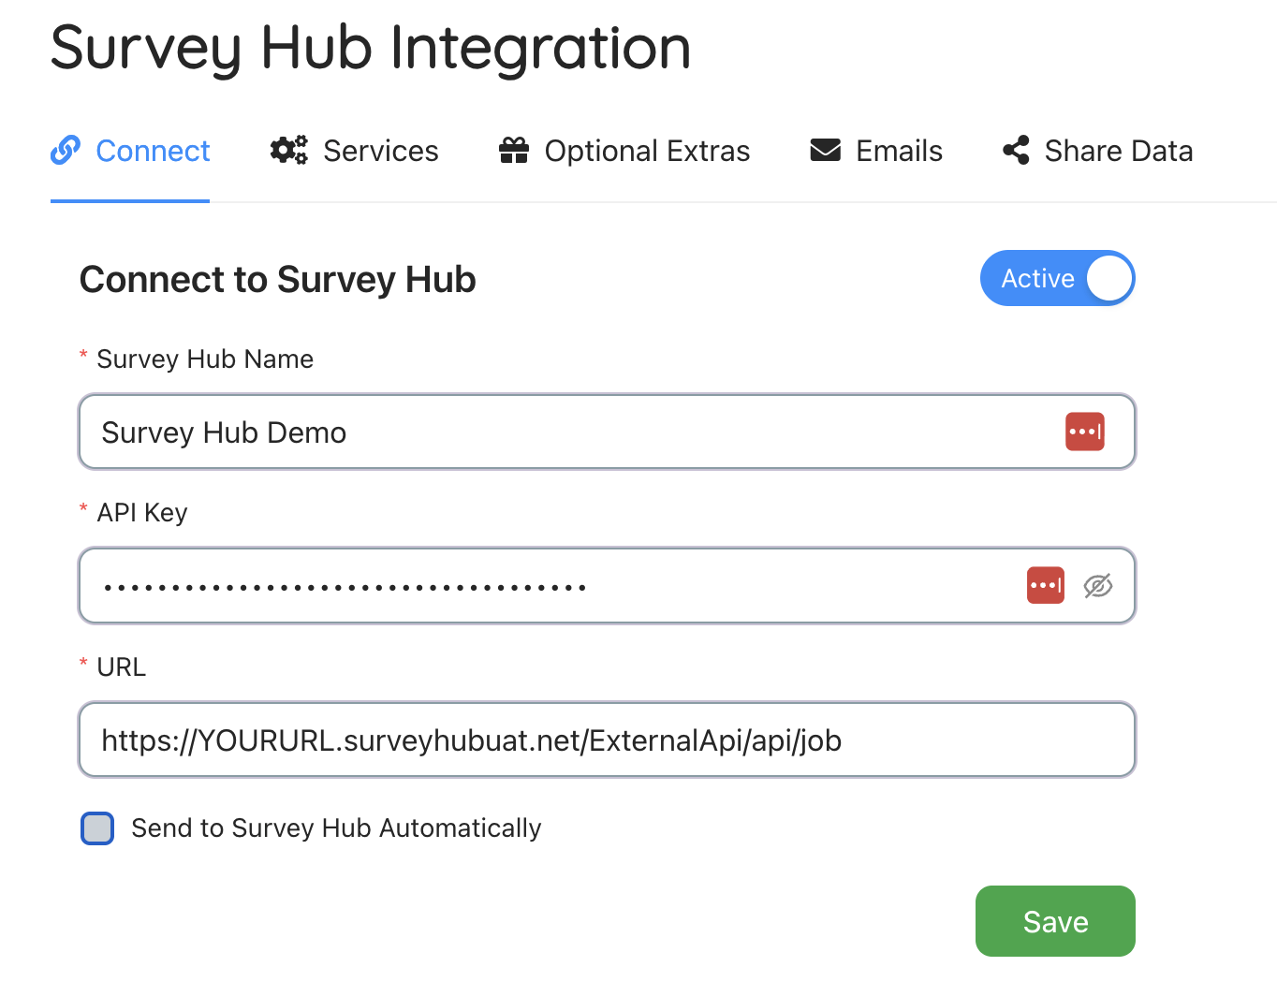Reveal the API Key with the eye icon
The image size is (1277, 996).
(x=1097, y=586)
